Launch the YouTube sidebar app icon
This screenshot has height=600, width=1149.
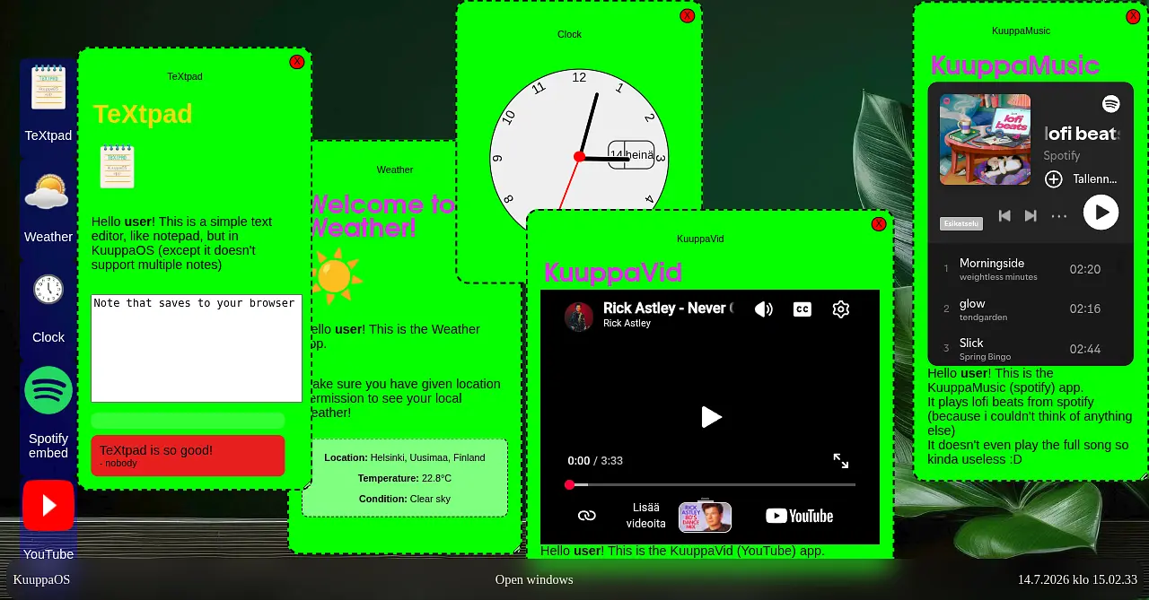tap(48, 505)
